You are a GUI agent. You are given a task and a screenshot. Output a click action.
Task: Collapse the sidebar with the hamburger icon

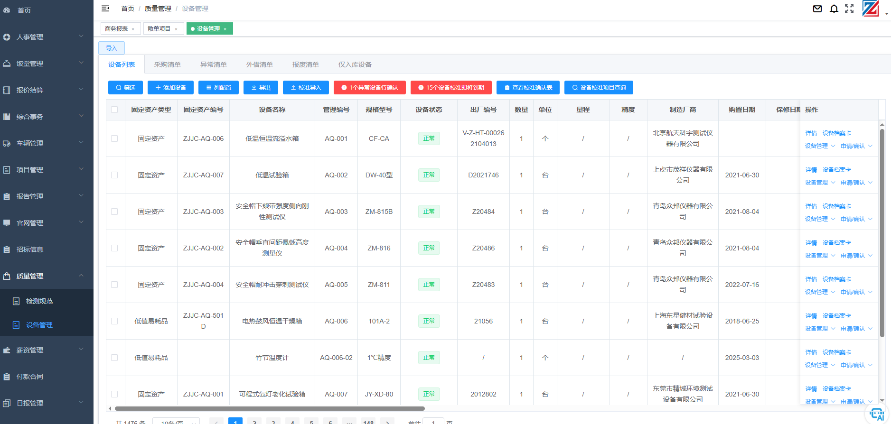click(105, 8)
